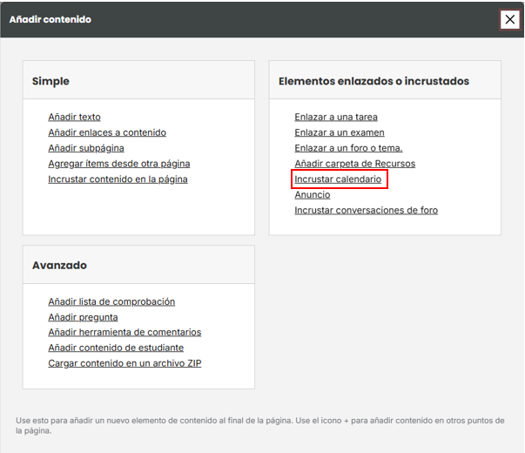The height and width of the screenshot is (453, 525).
Task: Click the Añadir pregunta link
Action: [84, 317]
